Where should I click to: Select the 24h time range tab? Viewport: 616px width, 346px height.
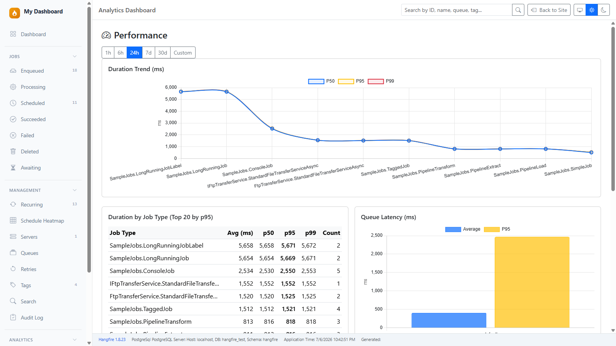click(134, 53)
